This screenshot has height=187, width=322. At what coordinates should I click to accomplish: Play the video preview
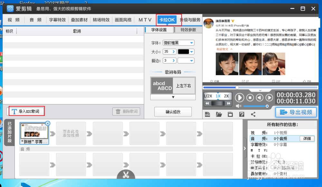pos(240,97)
